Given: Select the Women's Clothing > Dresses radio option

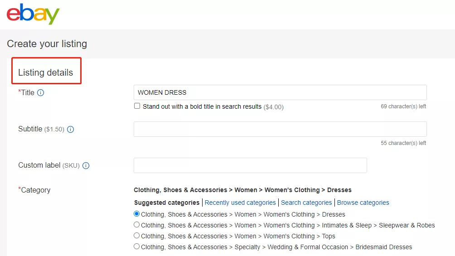Looking at the screenshot, I should (x=137, y=214).
